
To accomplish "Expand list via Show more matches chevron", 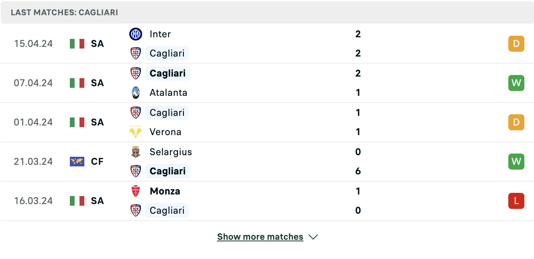I will coord(313,237).
